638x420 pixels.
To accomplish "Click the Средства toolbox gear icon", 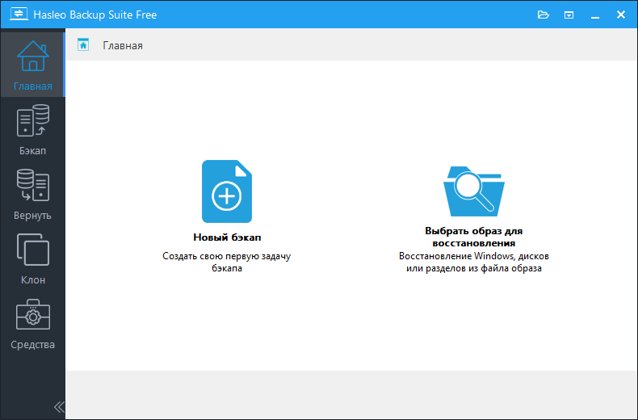I will [32, 315].
